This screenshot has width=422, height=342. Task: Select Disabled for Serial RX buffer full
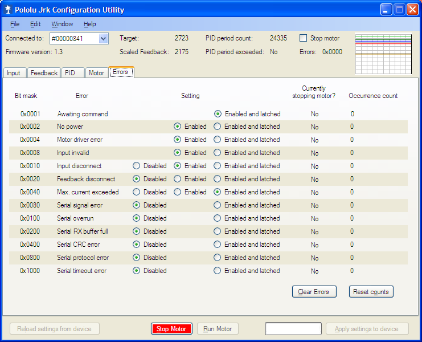(x=137, y=231)
